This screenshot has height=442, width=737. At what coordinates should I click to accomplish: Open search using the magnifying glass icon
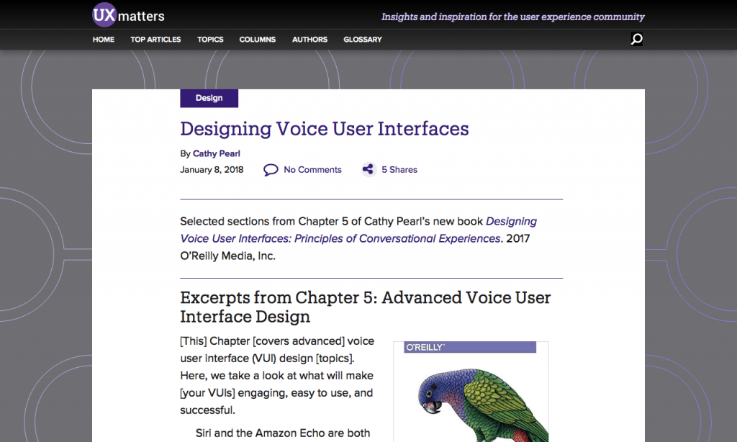[x=636, y=39]
